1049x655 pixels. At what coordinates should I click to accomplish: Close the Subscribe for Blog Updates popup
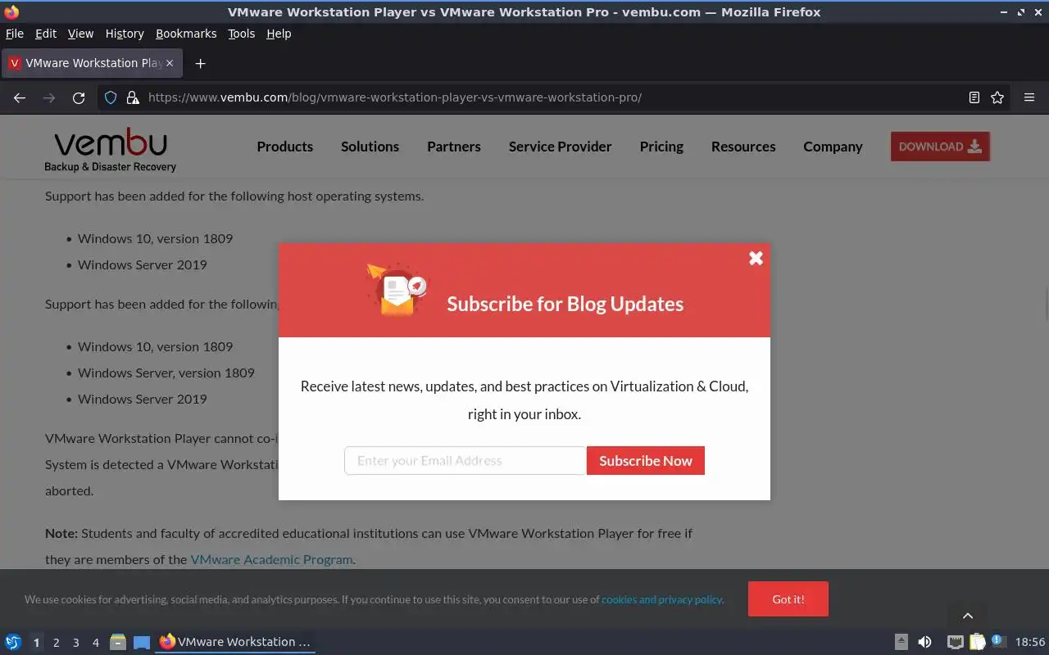[756, 258]
